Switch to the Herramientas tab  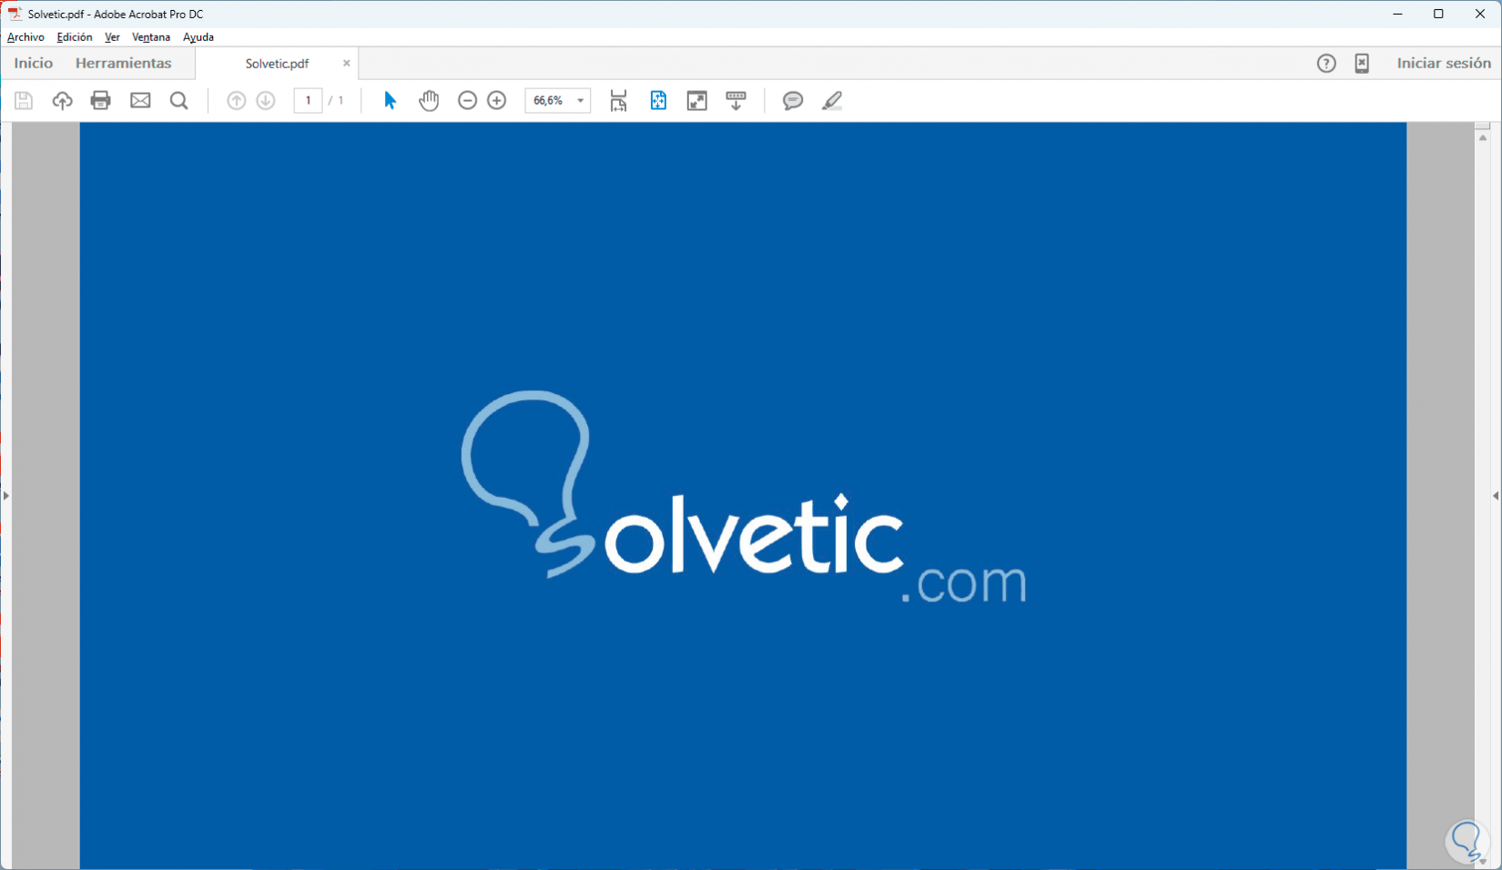[124, 63]
